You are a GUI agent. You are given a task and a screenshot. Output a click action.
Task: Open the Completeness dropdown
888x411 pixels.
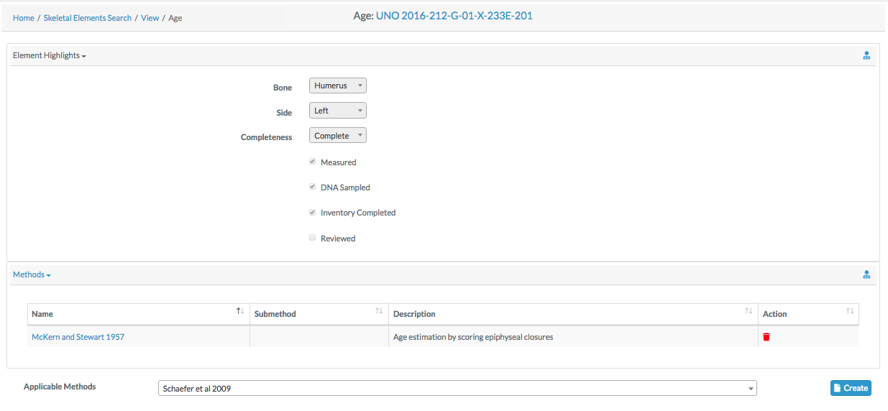click(x=338, y=136)
